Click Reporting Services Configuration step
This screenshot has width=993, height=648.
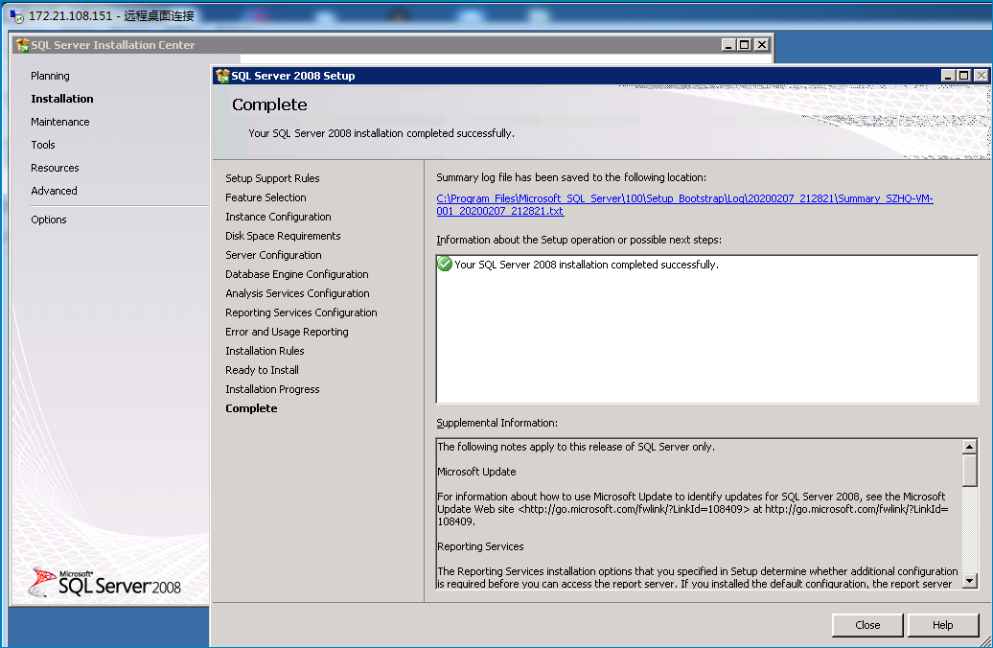(x=301, y=312)
